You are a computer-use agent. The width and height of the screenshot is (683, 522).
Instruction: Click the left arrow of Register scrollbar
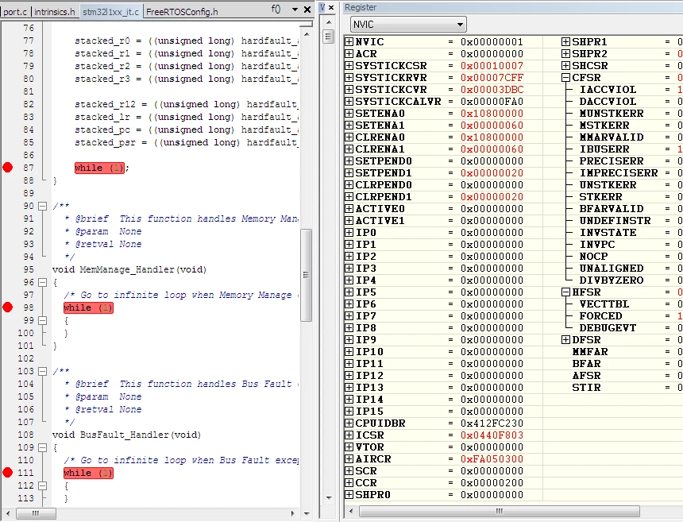[351, 511]
